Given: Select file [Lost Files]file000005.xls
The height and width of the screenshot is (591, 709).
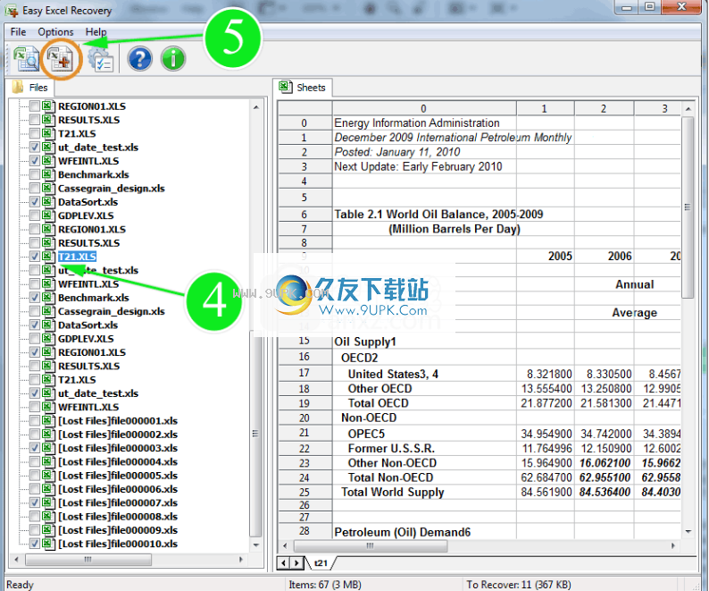Looking at the screenshot, I should point(118,475).
